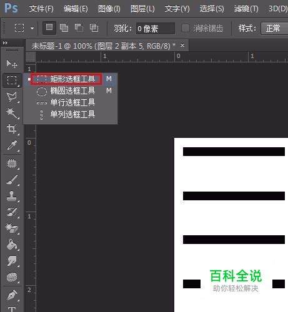This screenshot has width=288, height=312.
Task: Choose New Selection mode button
Action: [x=49, y=27]
